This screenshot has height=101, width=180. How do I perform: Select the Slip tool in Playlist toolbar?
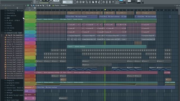[x=40, y=6]
